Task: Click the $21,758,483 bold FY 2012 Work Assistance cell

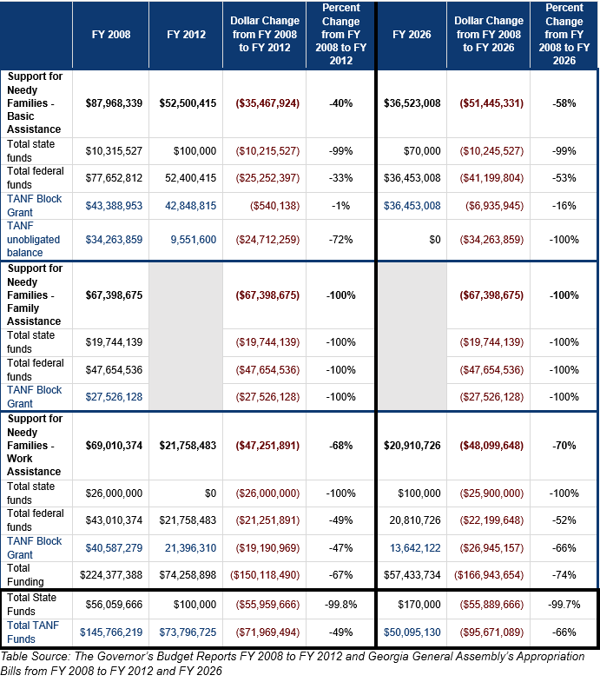Action: pyautogui.click(x=188, y=446)
